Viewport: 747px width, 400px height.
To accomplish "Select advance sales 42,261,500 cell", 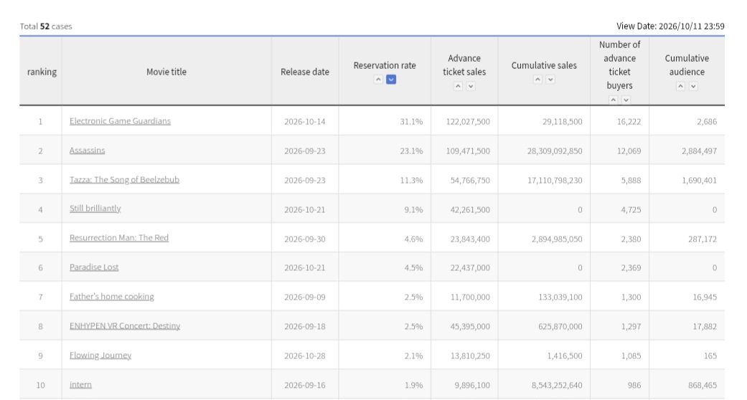I will click(x=464, y=209).
